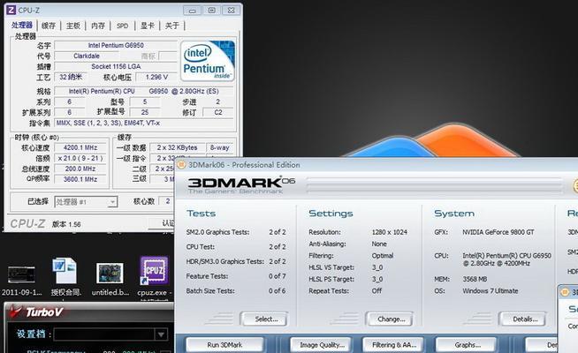Open the 内存 tab in CPU-Z
Image resolution: width=578 pixels, height=353 pixels.
98,26
